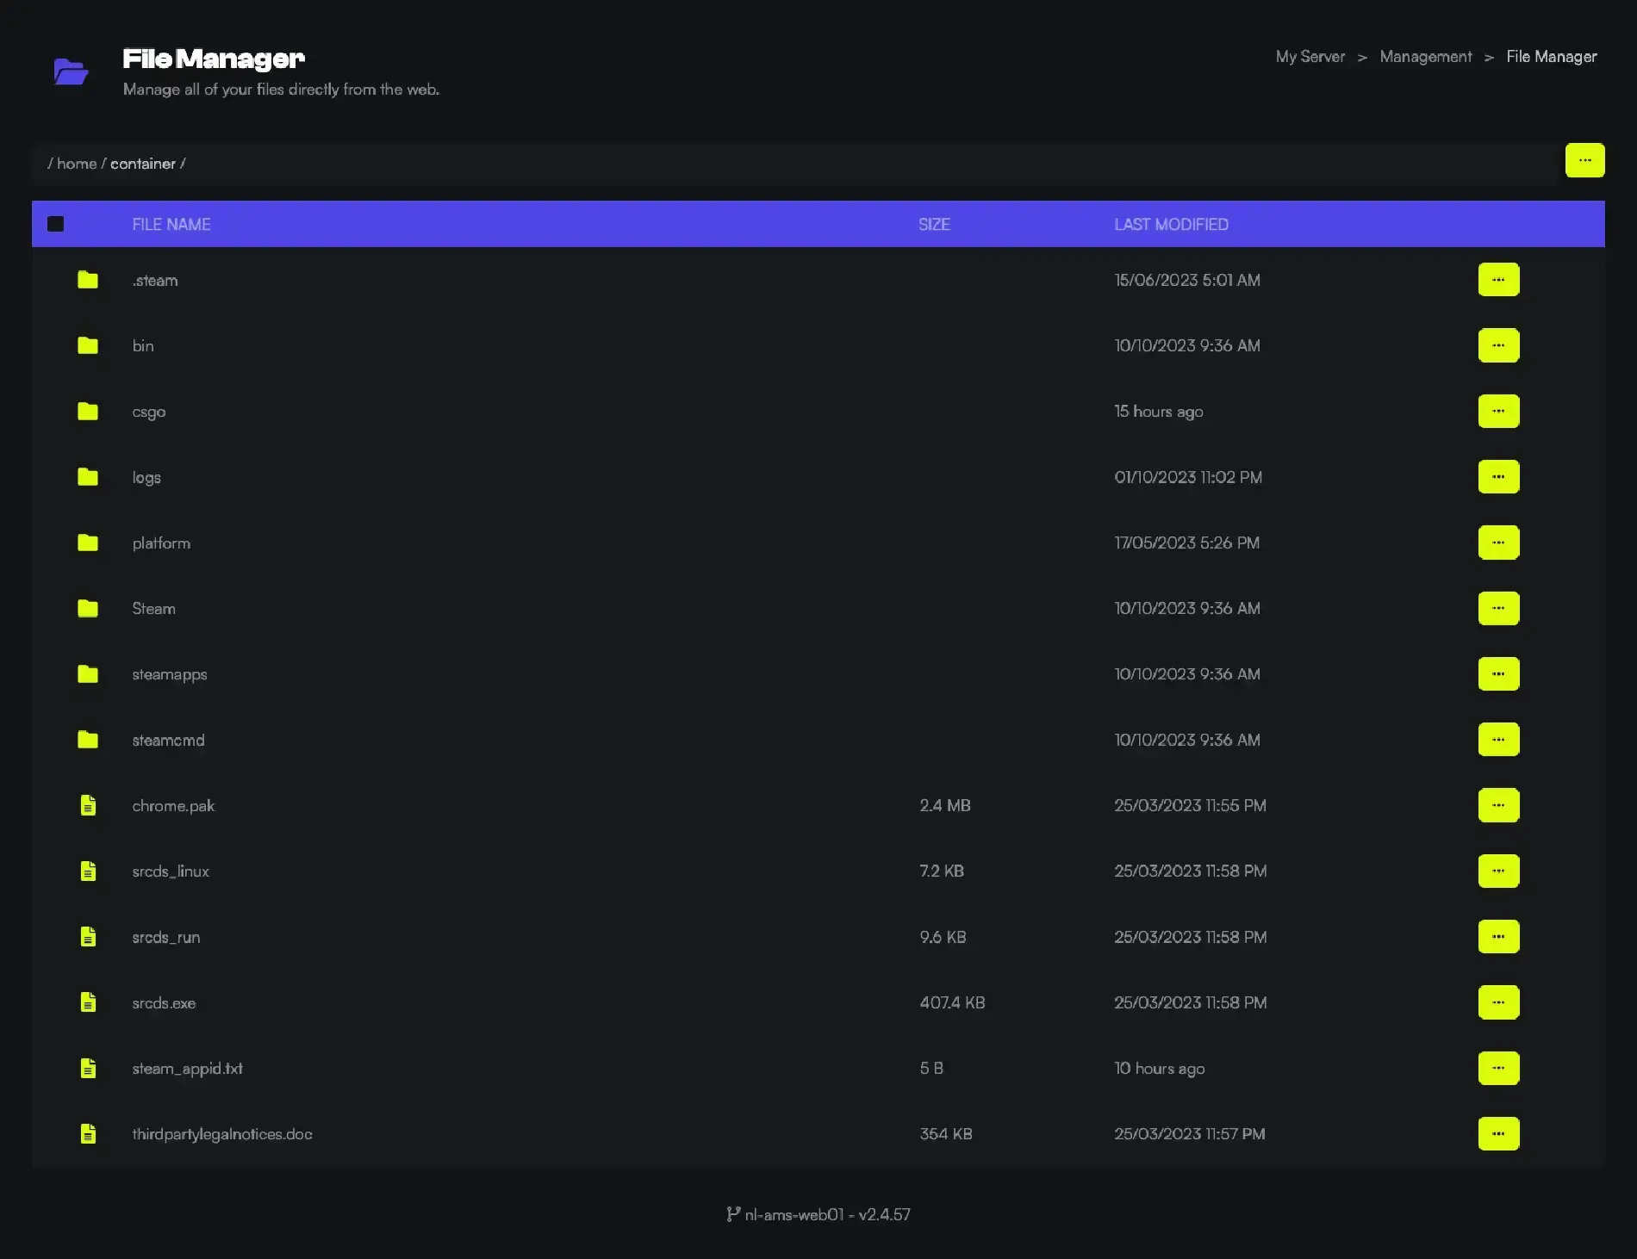Open the steamcmd folder icon
Screen dimensions: 1637x1259
pyautogui.click(x=87, y=740)
